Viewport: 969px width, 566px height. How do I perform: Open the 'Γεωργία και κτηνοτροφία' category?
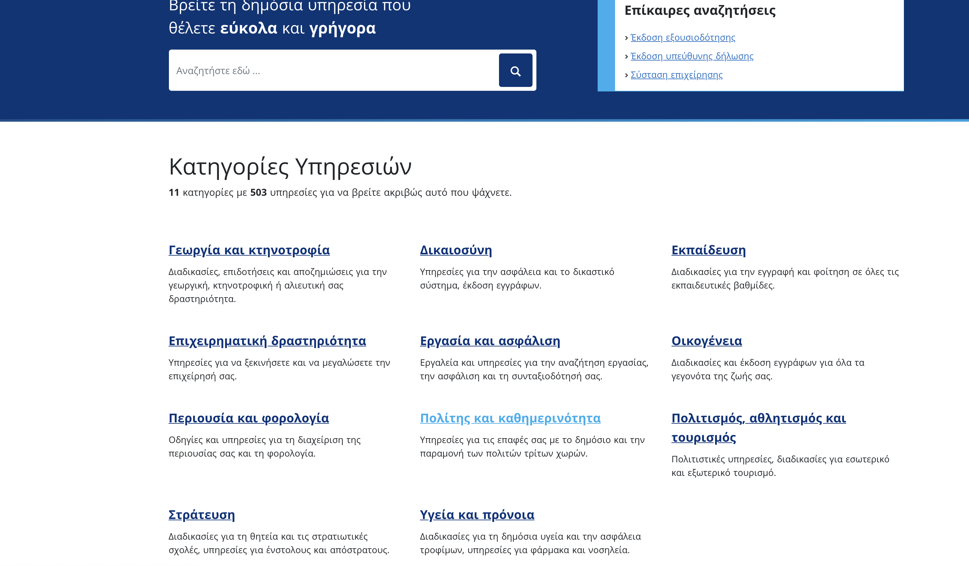click(249, 250)
